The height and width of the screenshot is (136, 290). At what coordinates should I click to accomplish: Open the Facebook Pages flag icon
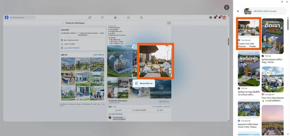pos(102,17)
